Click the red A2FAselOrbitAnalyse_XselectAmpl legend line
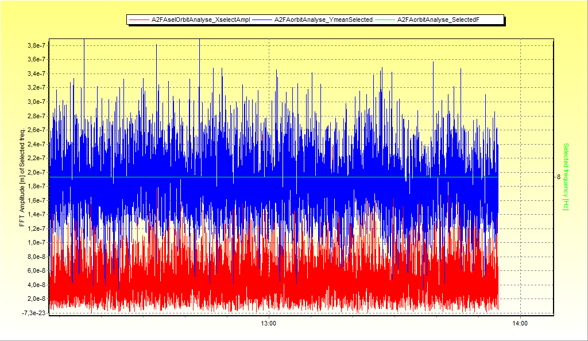Screen dimensions: 588x341 tap(139, 20)
